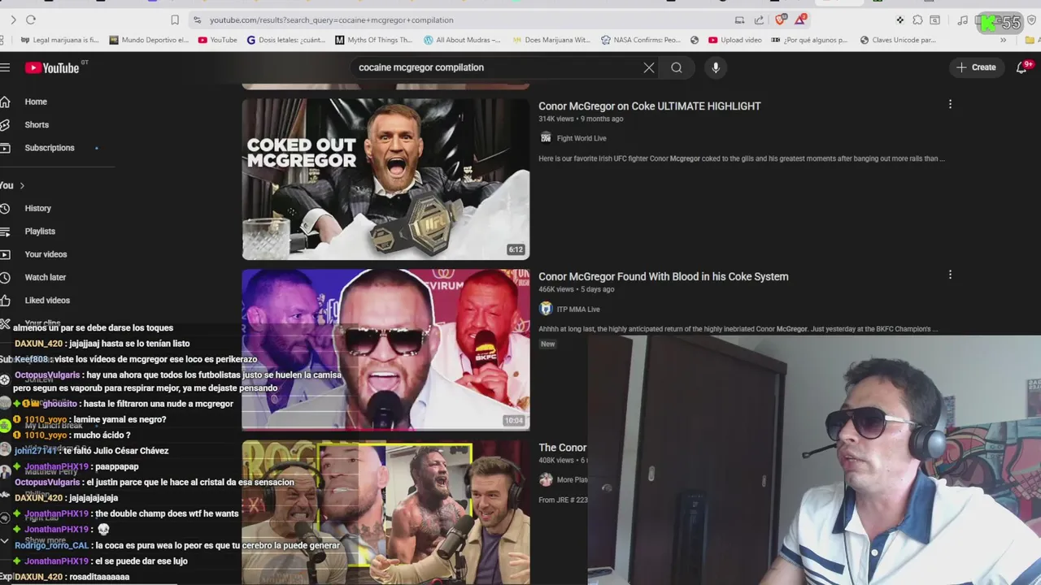Bookmark the page with the bookmark icon
This screenshot has width=1041, height=585.
point(175,19)
